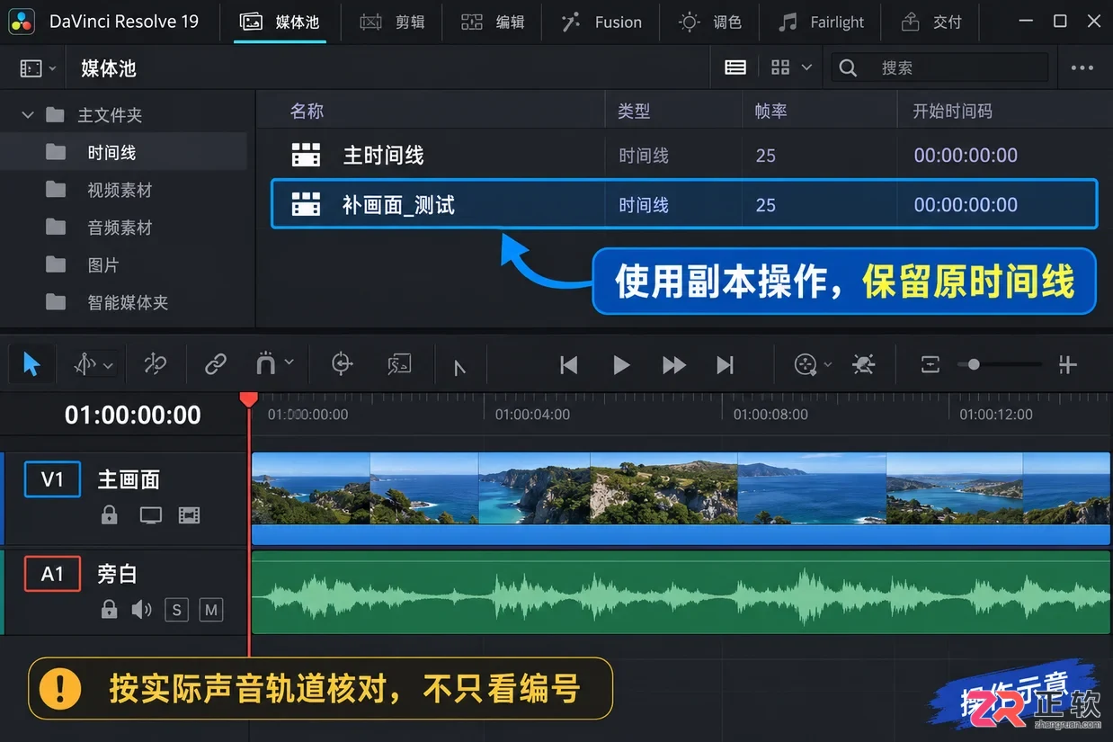Open the 音频素材 bin
The image size is (1113, 742).
coord(120,228)
